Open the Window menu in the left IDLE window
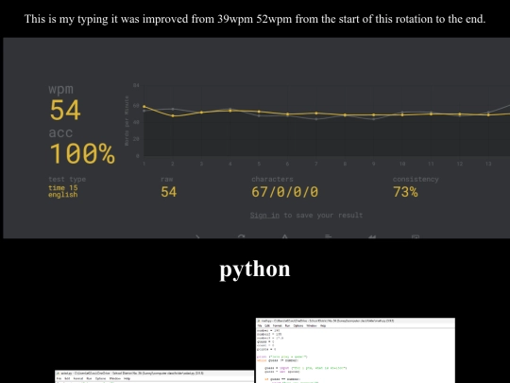This screenshot has width=510, height=383. 115,378
